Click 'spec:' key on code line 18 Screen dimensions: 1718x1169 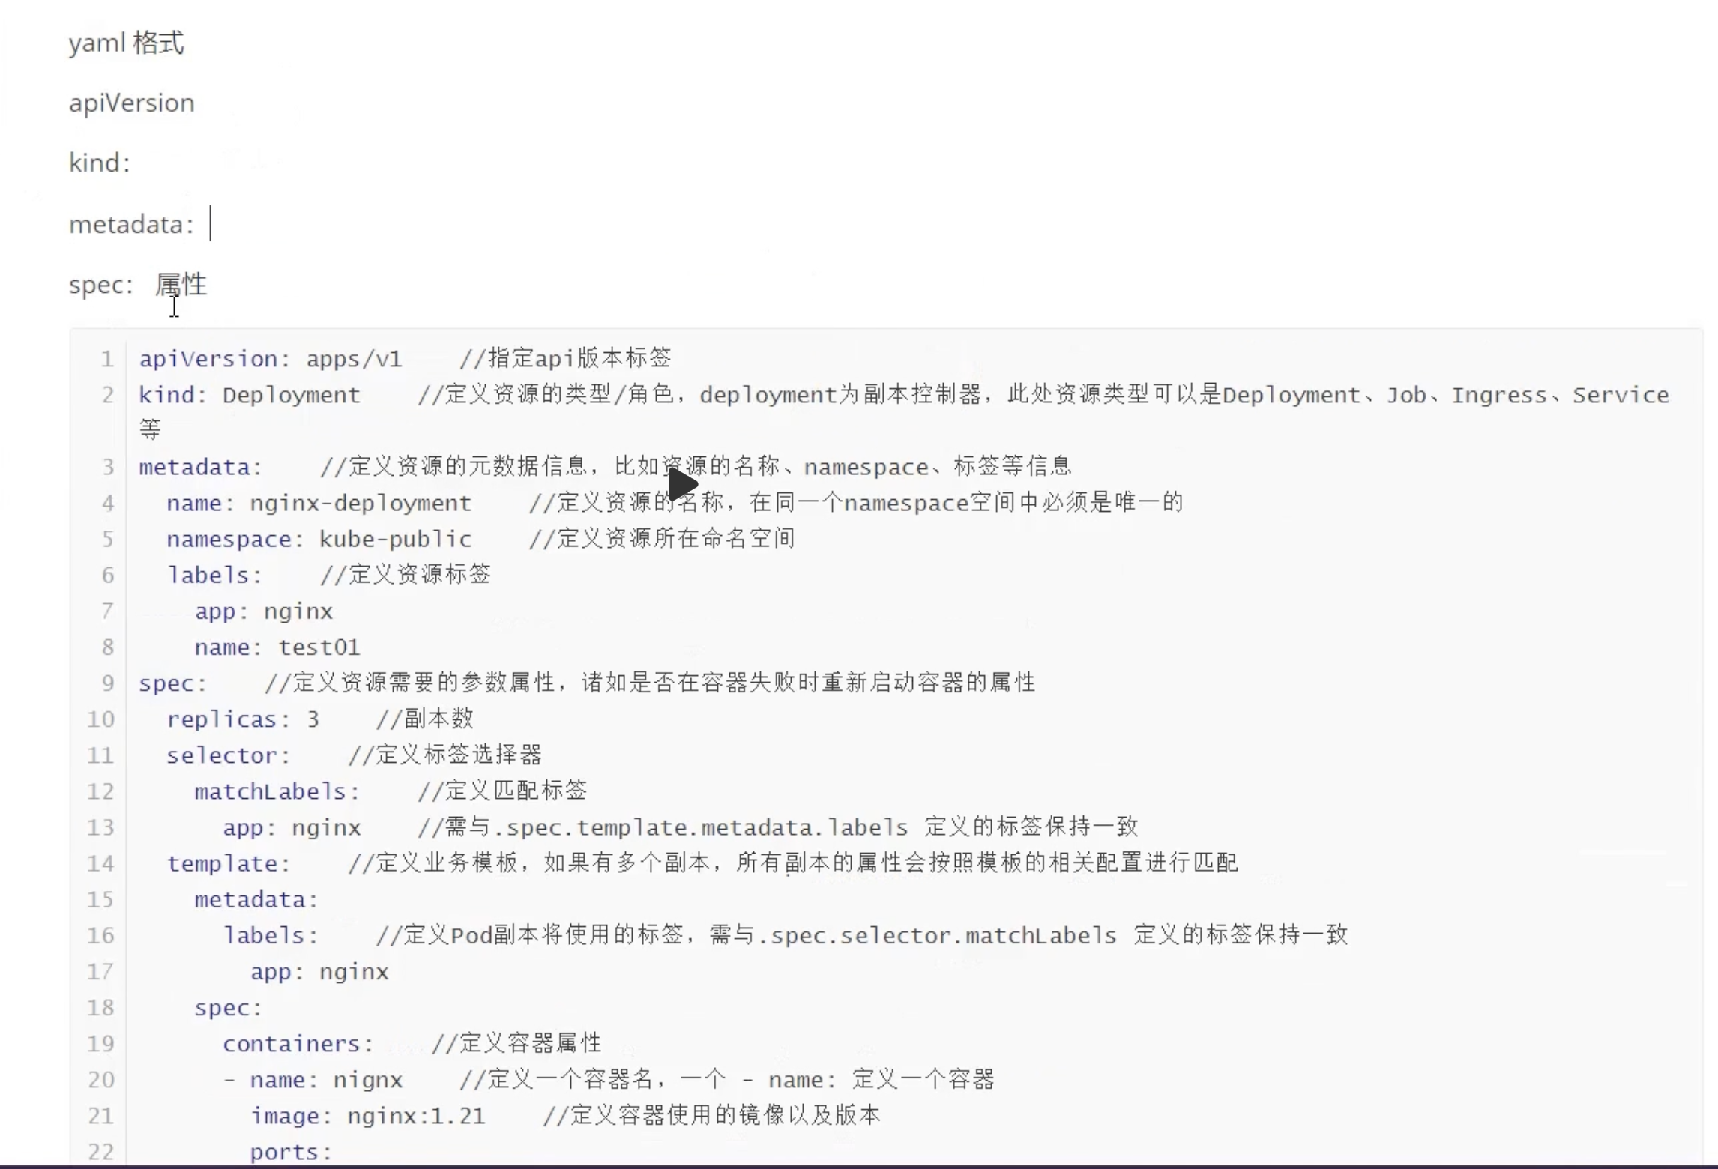pyautogui.click(x=229, y=1008)
